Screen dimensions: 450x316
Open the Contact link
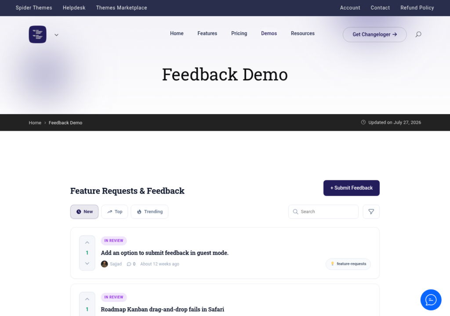click(x=380, y=8)
